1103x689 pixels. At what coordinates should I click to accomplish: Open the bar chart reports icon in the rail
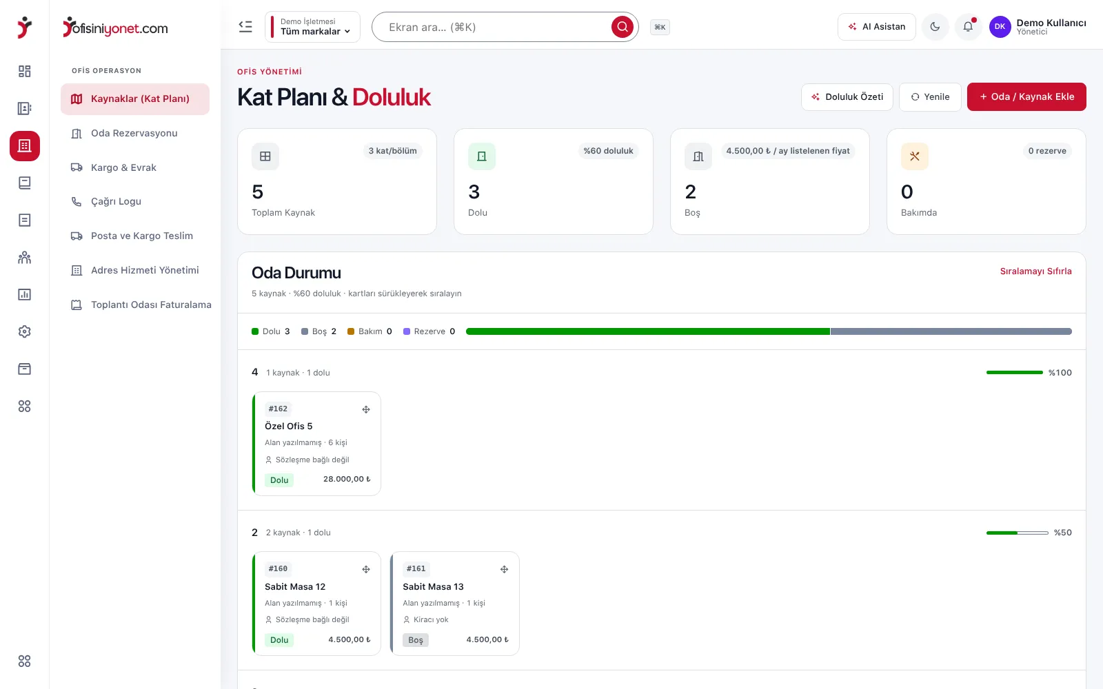[25, 295]
